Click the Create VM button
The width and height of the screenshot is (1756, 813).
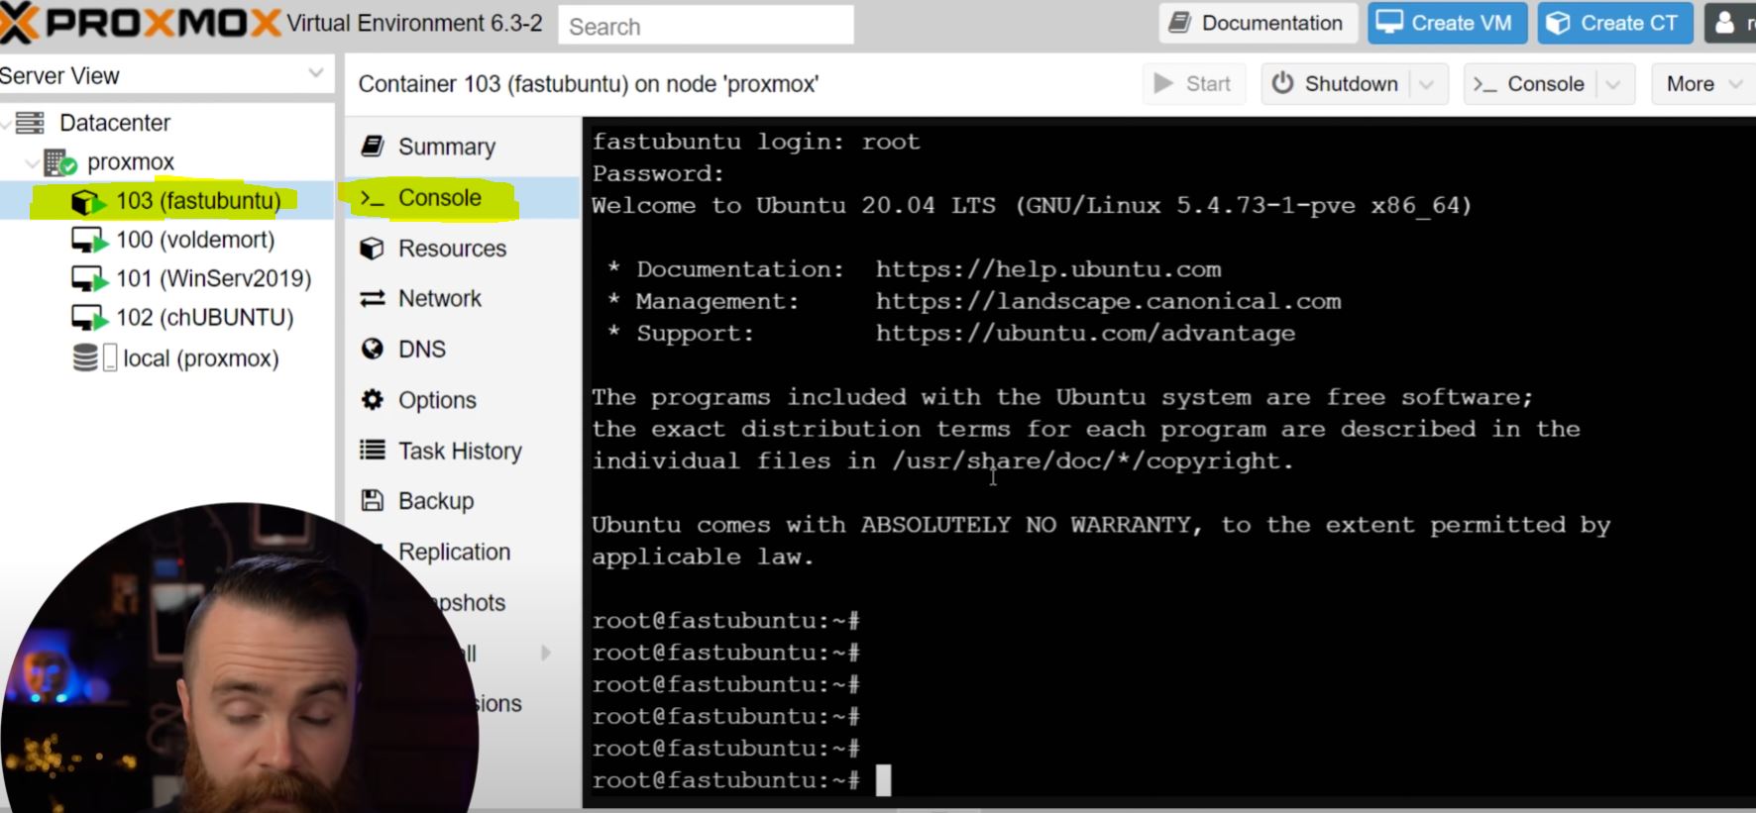click(1447, 23)
